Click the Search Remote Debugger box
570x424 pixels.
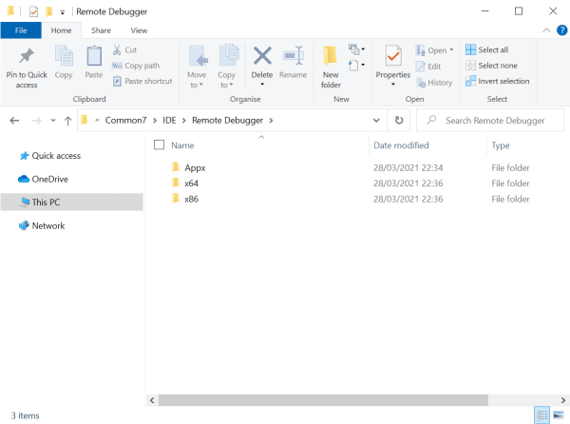pos(489,121)
